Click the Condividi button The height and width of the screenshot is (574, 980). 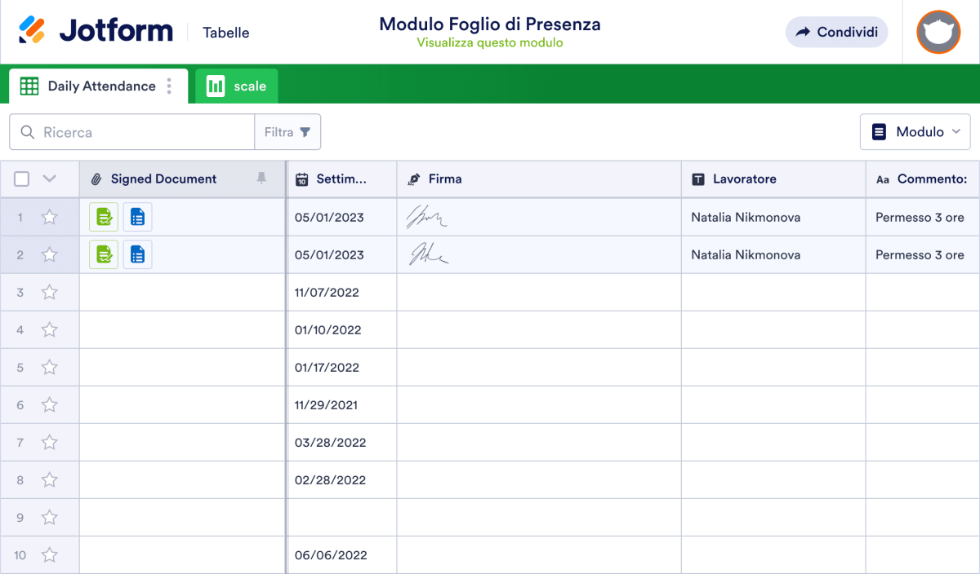pos(836,32)
